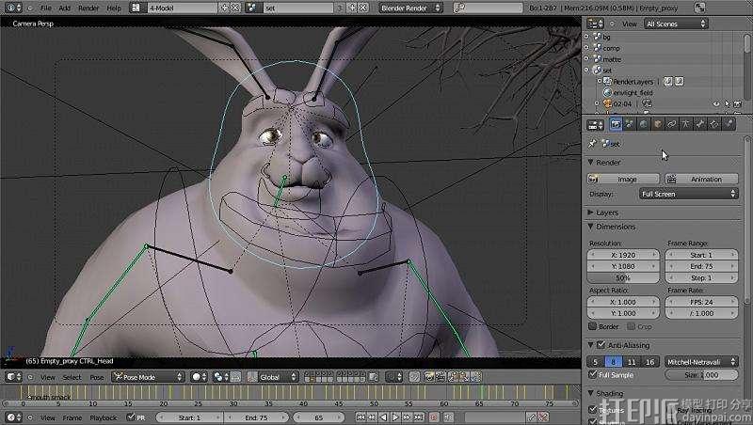The image size is (753, 425).
Task: Click the Image render button
Action: (x=623, y=179)
